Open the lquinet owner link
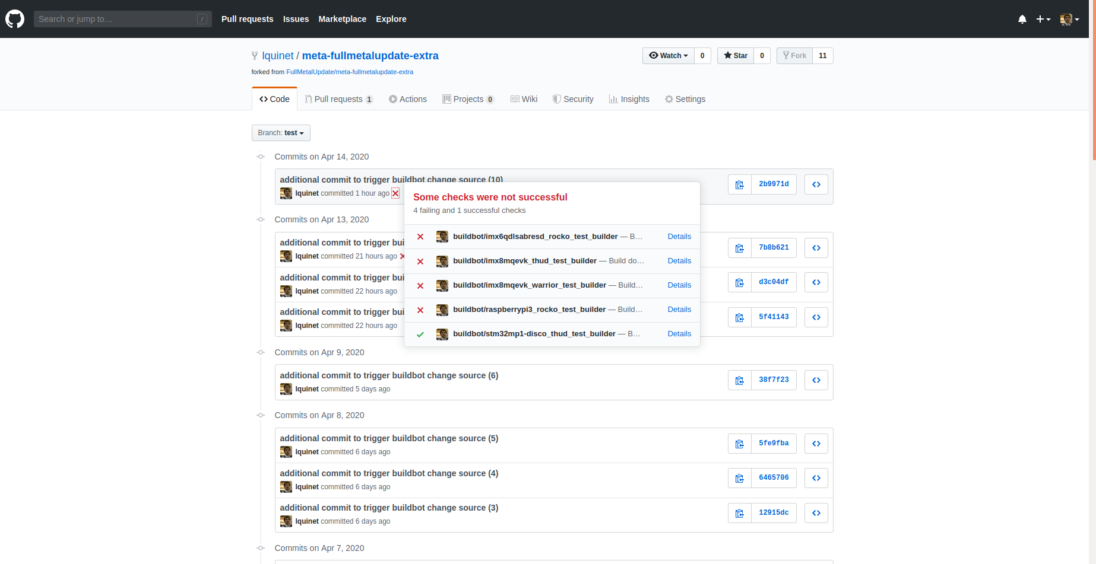 (x=278, y=56)
